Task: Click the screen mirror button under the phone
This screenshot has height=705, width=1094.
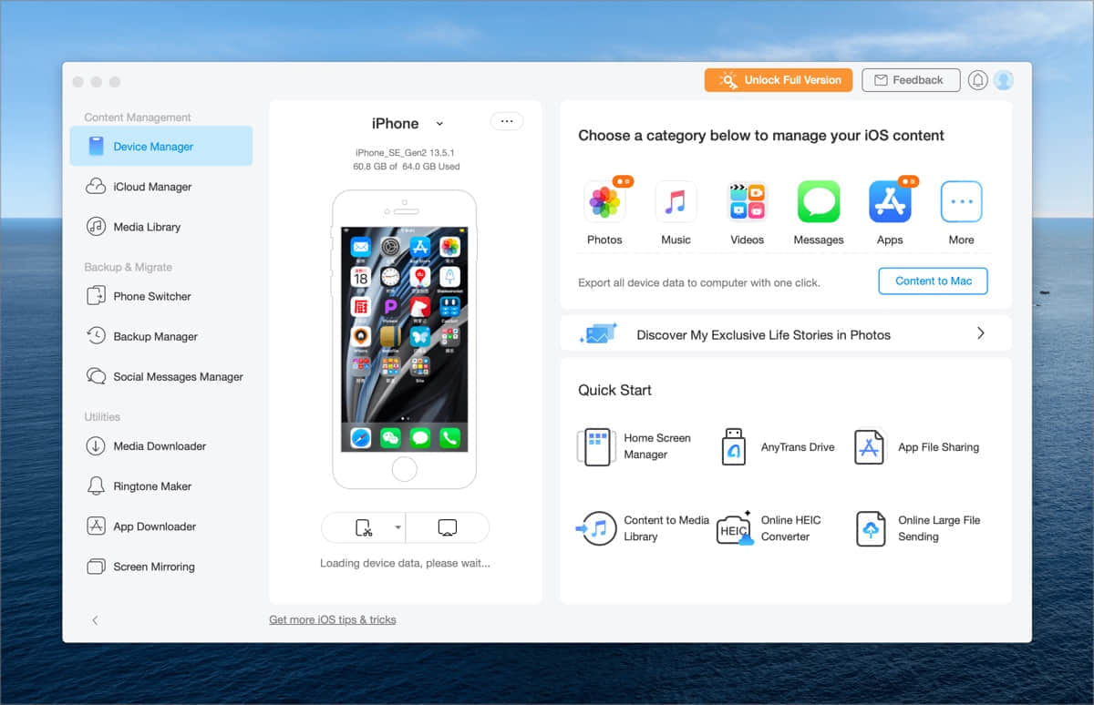Action: click(x=447, y=527)
